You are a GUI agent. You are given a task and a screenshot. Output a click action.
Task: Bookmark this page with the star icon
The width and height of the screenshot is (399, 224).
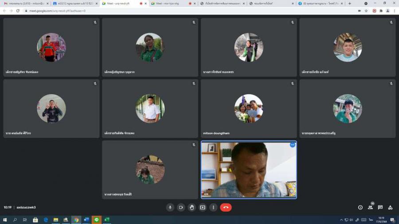click(366, 11)
